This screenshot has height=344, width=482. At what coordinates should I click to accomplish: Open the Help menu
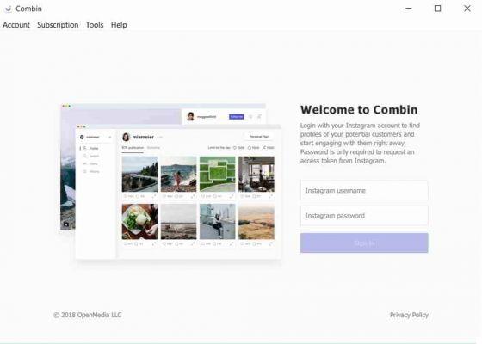point(119,25)
